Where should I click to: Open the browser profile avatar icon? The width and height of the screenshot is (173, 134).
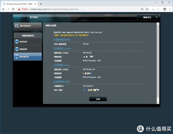tap(165, 9)
